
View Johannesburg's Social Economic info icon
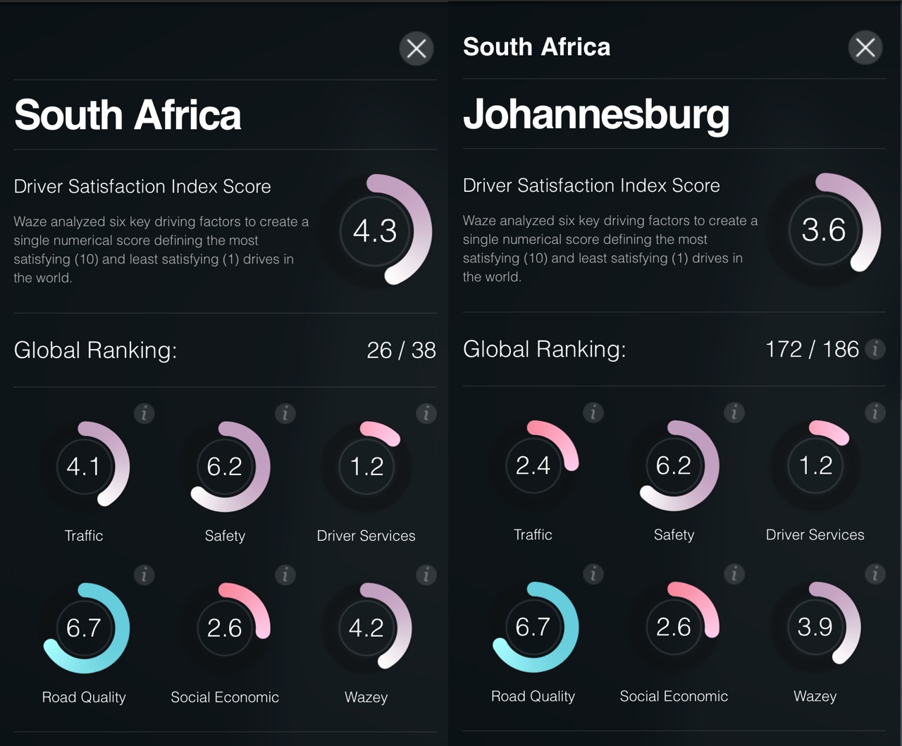click(734, 574)
